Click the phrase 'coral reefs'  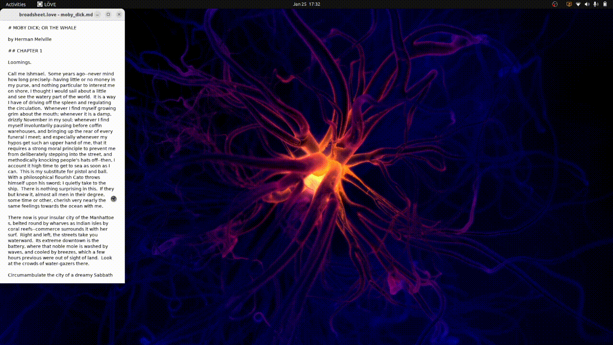click(x=21, y=229)
